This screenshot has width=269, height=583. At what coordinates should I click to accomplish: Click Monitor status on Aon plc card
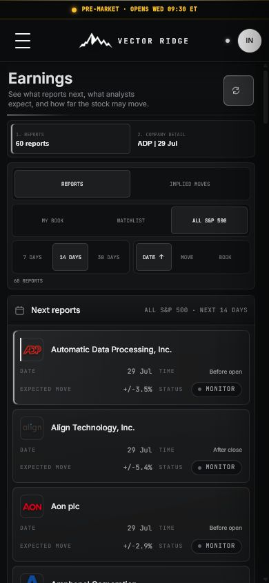coord(217,546)
